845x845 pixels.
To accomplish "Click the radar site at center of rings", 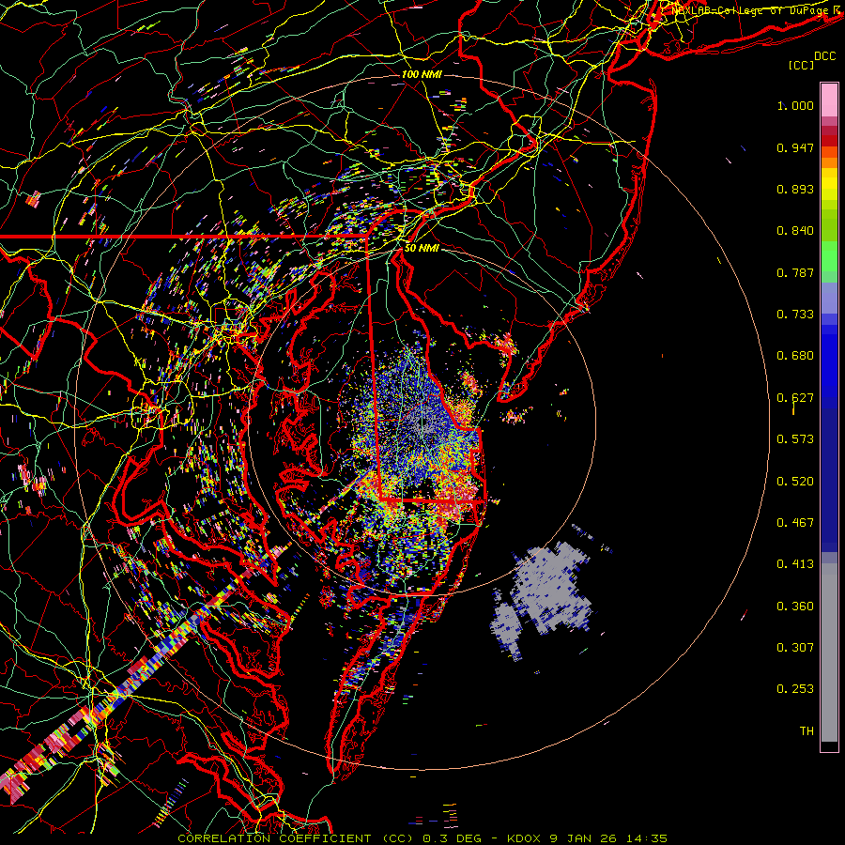I will [x=422, y=422].
